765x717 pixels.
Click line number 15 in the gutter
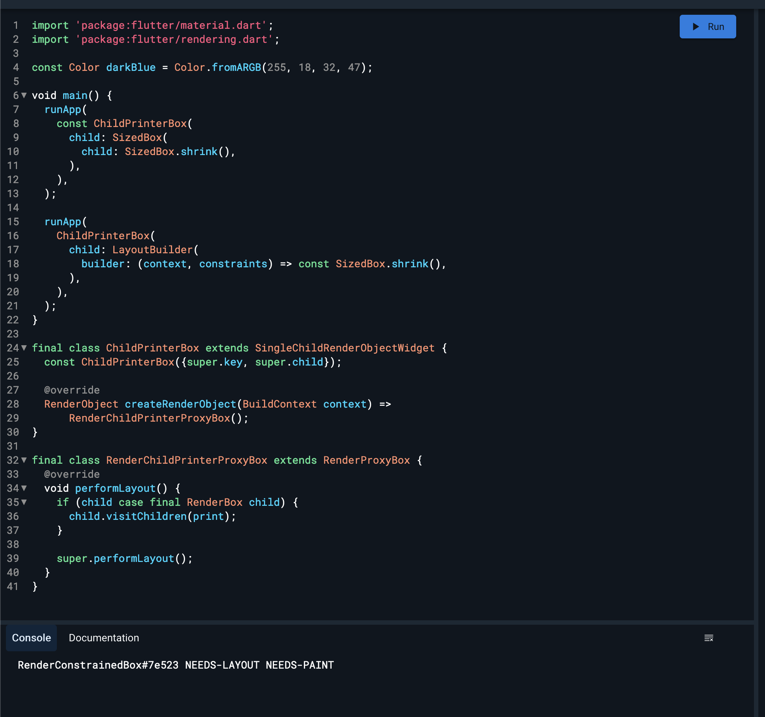(x=13, y=222)
